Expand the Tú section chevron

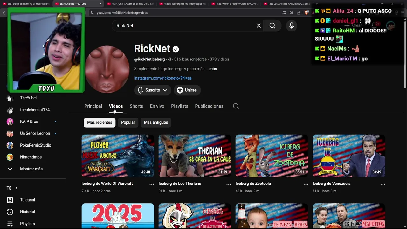[x=16, y=188]
